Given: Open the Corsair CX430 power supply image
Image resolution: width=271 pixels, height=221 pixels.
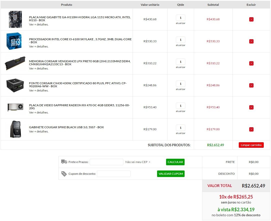Looking at the screenshot, I should 15,85.
